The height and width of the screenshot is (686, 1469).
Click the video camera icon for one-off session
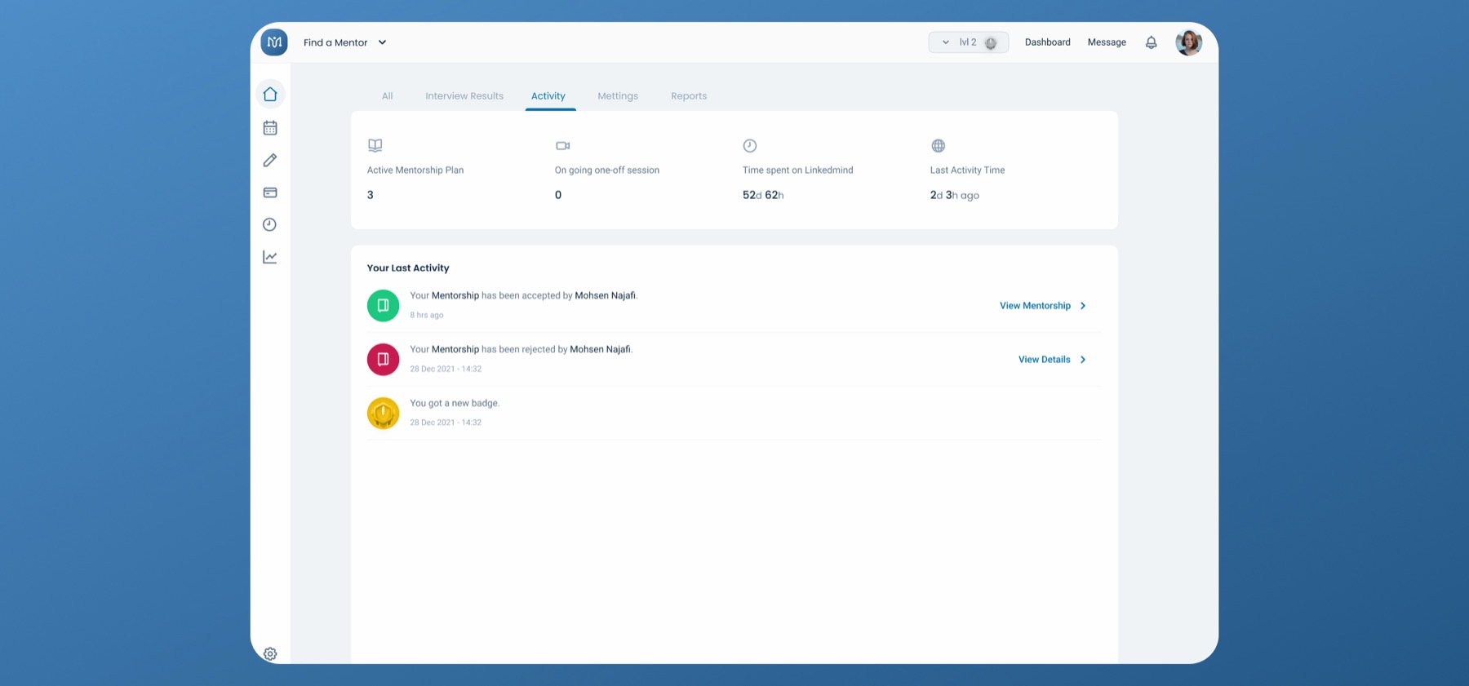(x=562, y=146)
